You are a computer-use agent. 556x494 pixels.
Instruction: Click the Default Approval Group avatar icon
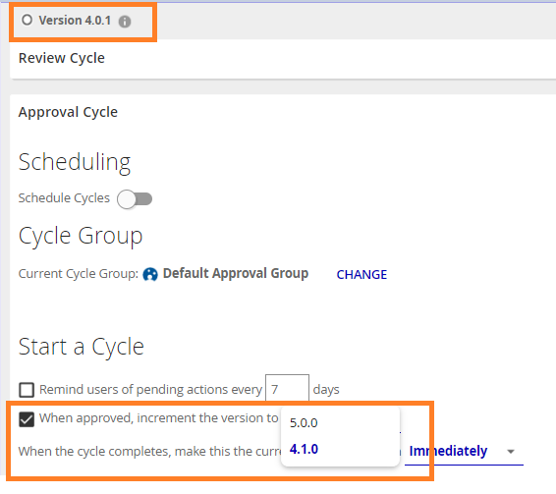(150, 274)
